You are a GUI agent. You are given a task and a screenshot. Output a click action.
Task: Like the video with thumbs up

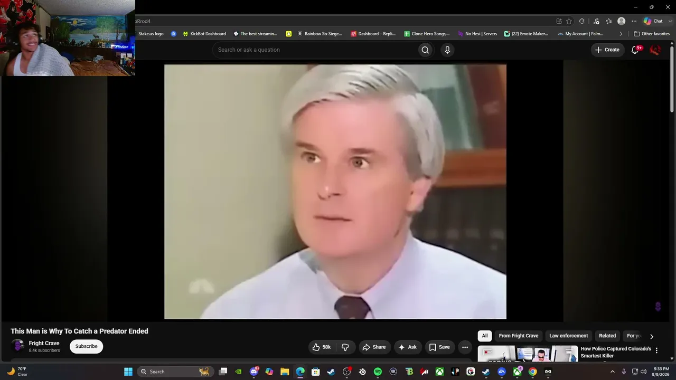[322, 347]
